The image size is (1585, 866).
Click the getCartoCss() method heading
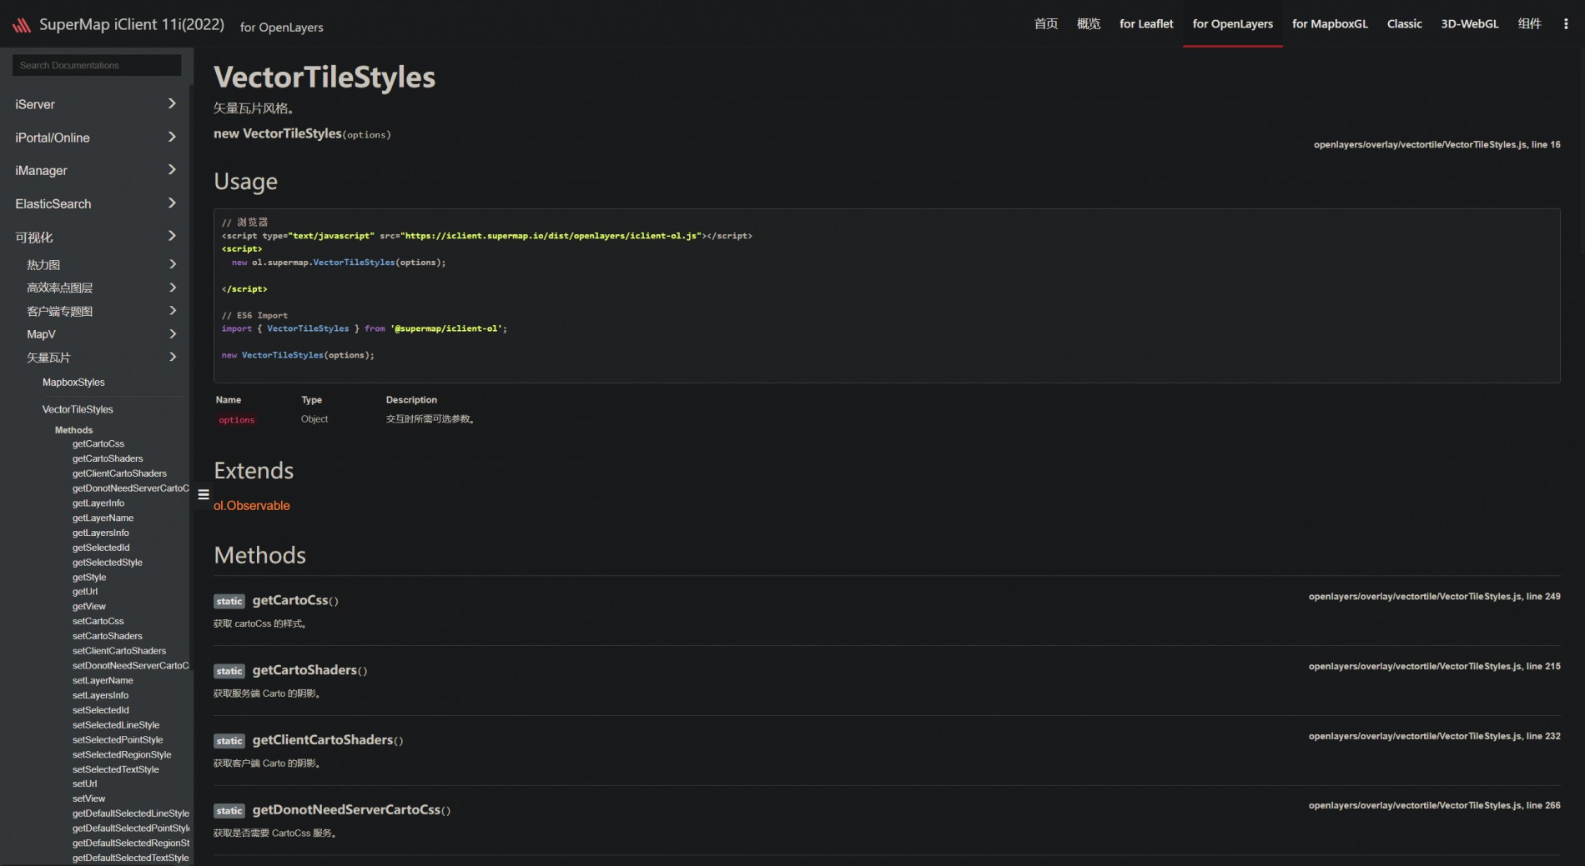[295, 600]
